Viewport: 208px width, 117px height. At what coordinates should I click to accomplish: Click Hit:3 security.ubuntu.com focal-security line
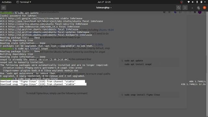[44, 24]
